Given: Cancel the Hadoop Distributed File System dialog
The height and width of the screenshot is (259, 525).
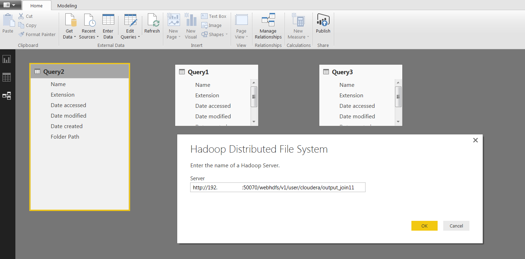Looking at the screenshot, I should (x=456, y=226).
